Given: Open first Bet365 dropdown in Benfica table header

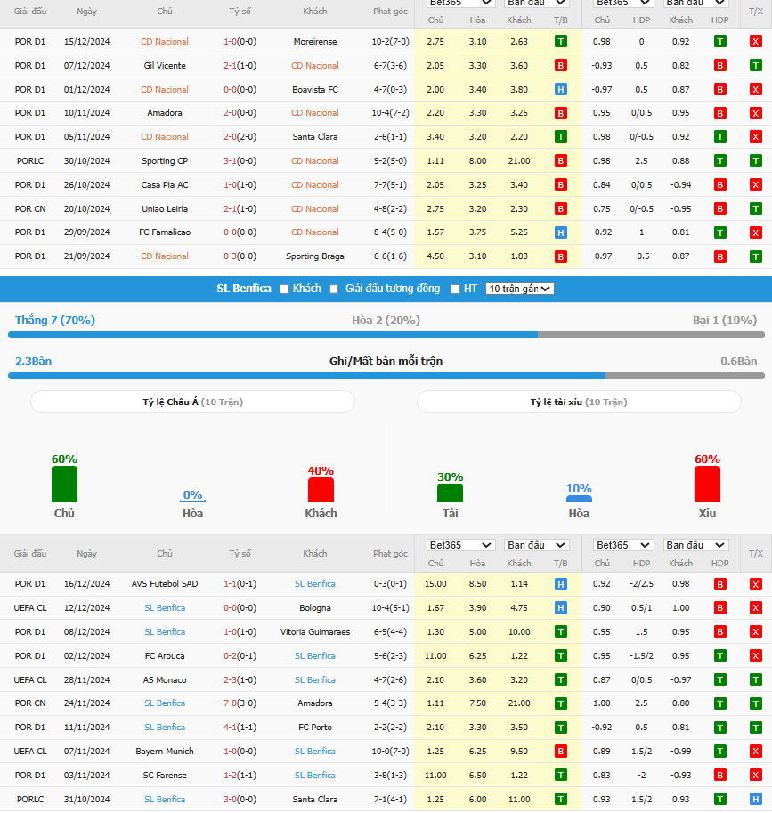Looking at the screenshot, I should [x=459, y=545].
